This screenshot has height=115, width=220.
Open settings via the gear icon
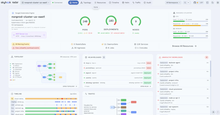(x=218, y=2)
